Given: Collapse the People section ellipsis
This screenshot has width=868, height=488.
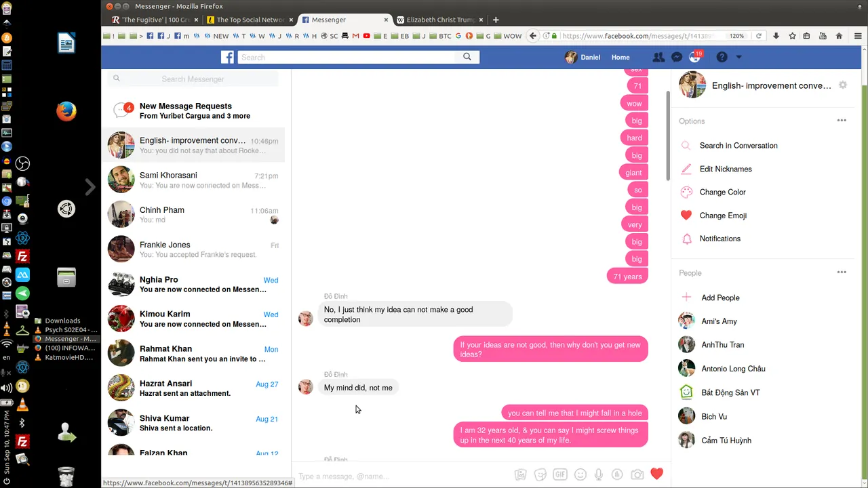Looking at the screenshot, I should coord(842,272).
